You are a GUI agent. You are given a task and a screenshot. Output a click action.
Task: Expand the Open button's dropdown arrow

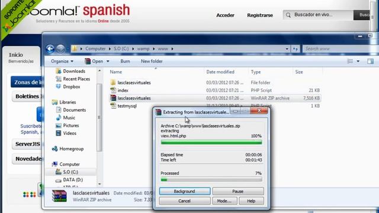click(x=108, y=62)
